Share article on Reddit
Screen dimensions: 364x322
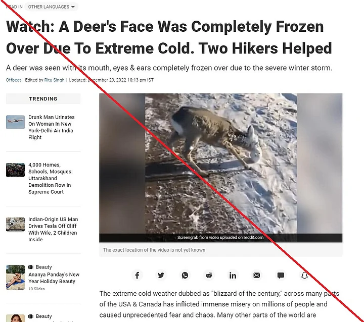pos(209,275)
